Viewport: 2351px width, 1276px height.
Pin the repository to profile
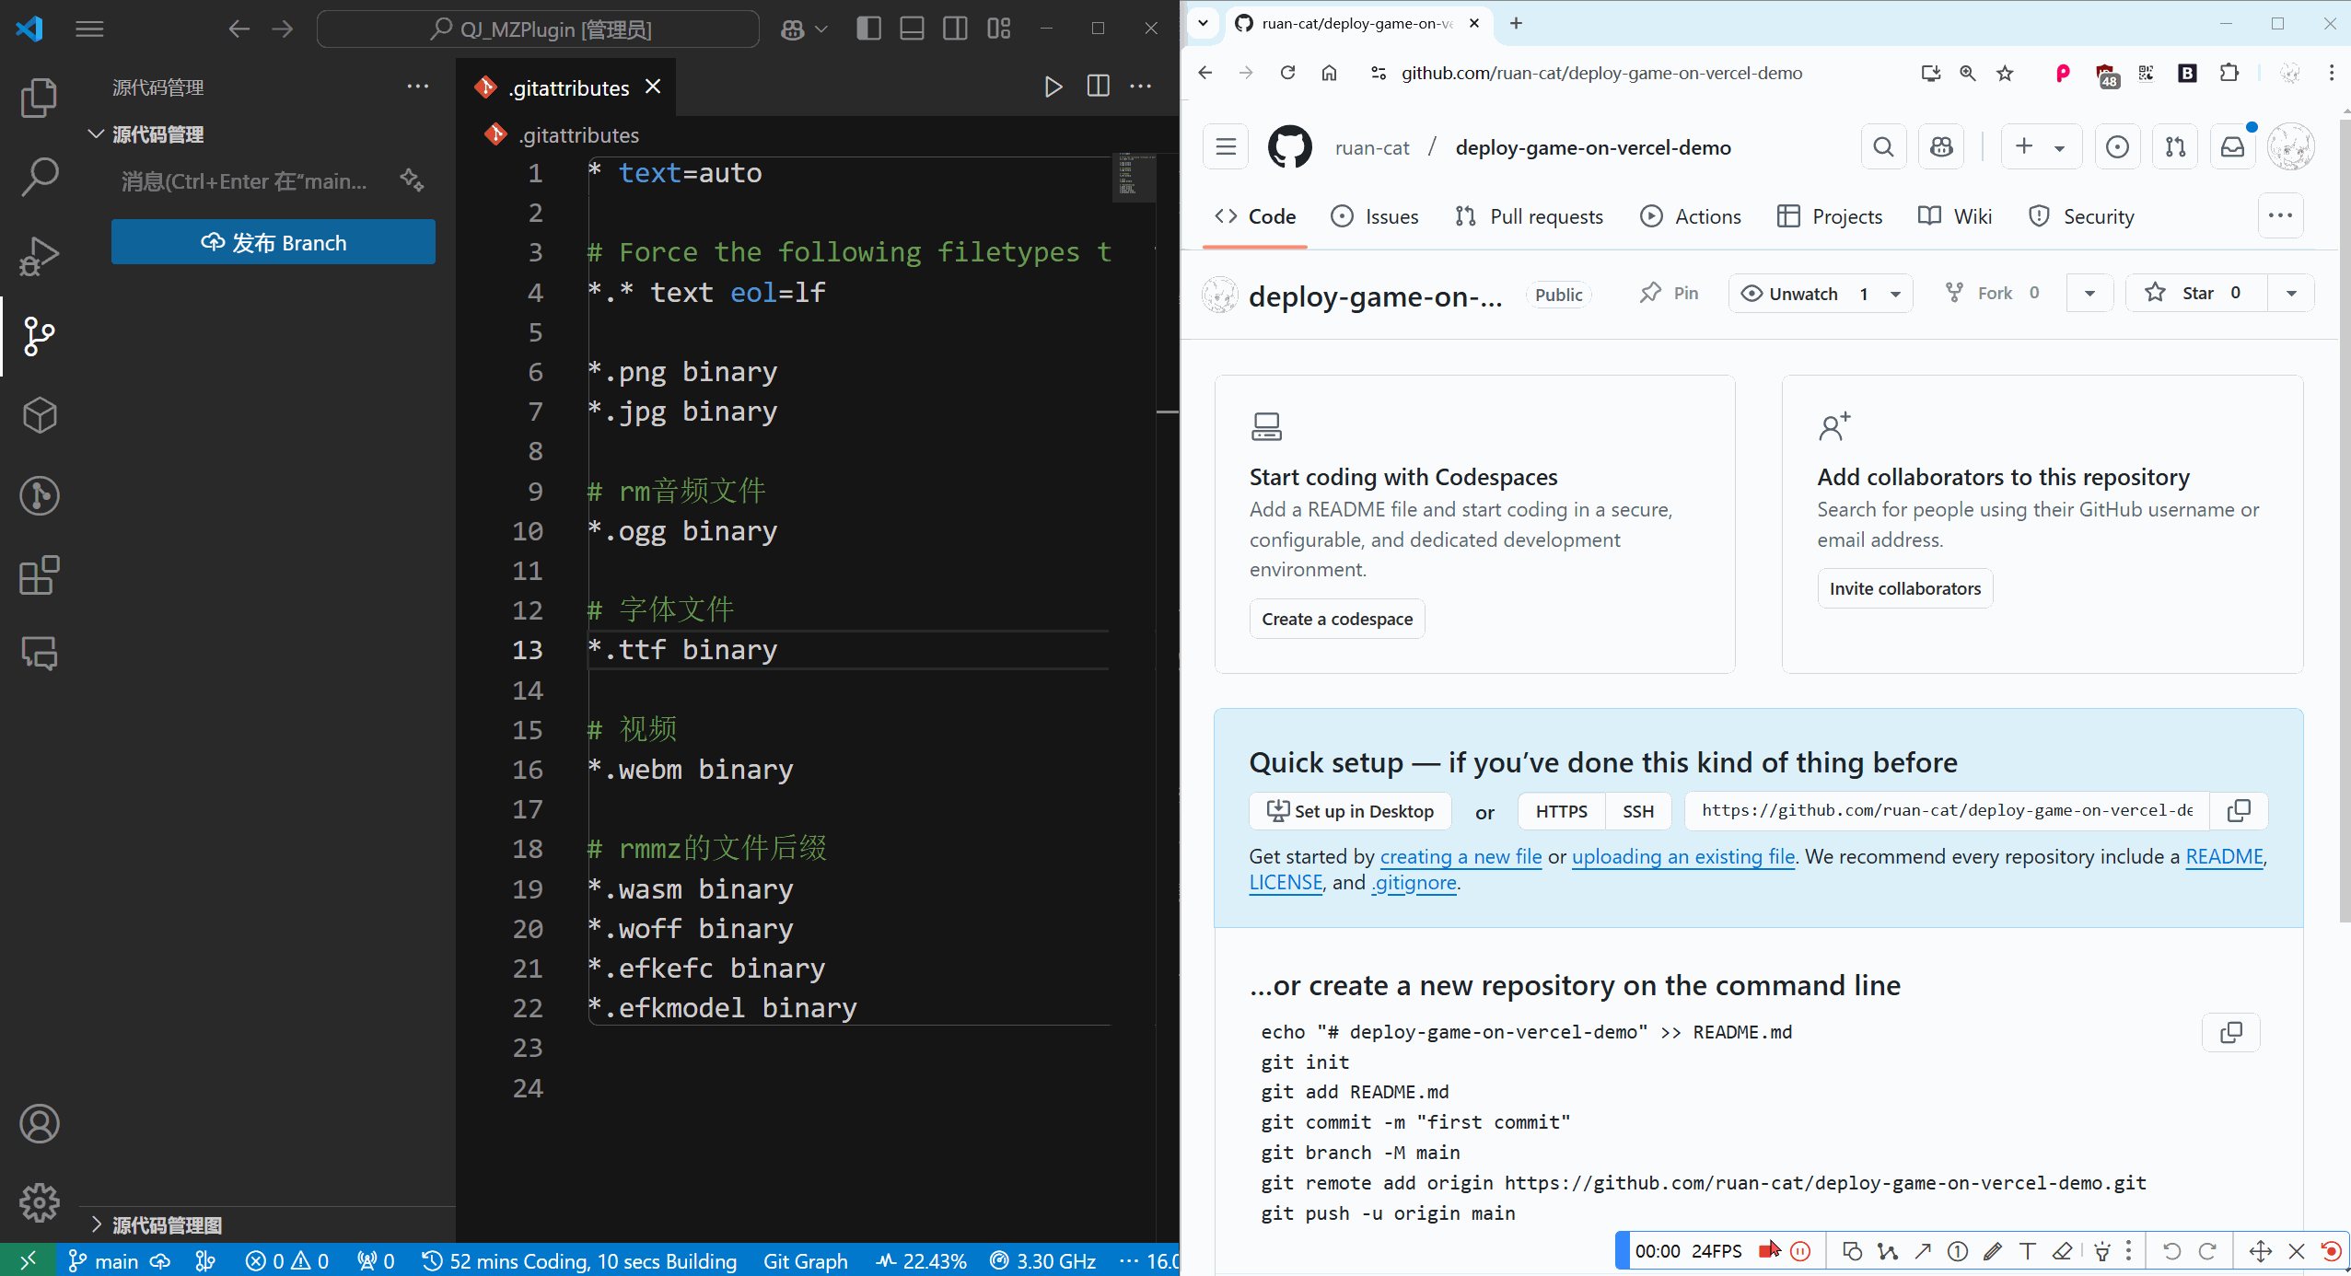click(x=1670, y=293)
